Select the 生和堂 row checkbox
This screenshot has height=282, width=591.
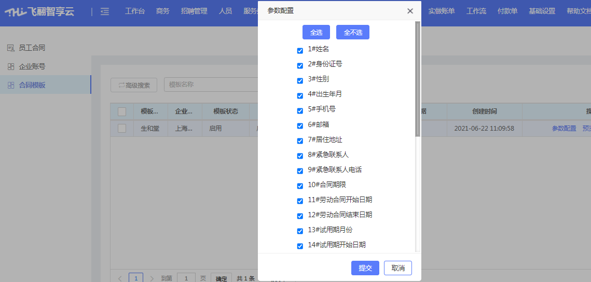click(122, 129)
